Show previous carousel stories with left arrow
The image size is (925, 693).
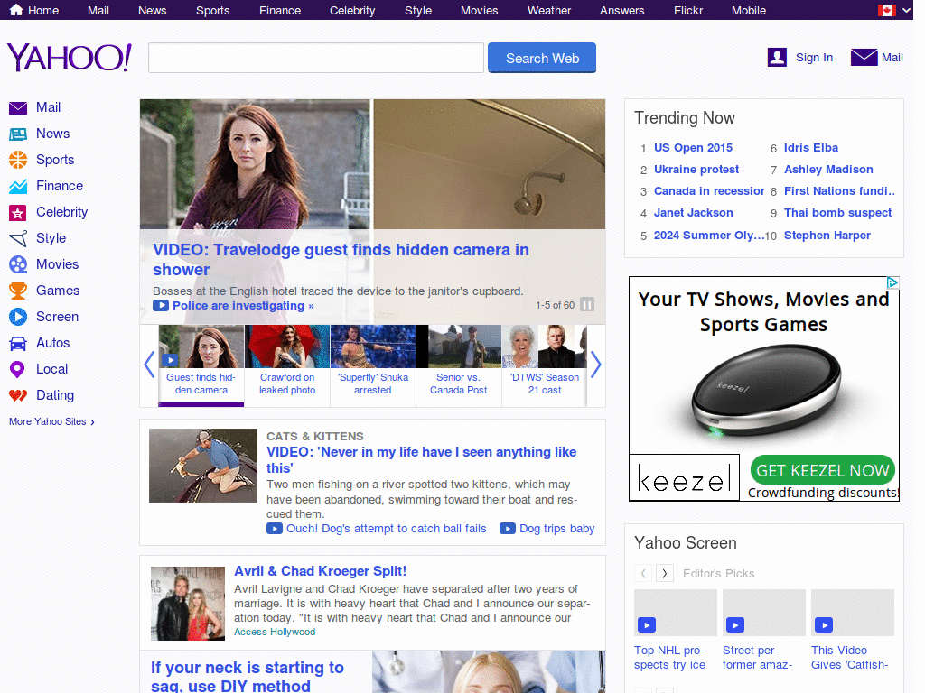point(149,365)
